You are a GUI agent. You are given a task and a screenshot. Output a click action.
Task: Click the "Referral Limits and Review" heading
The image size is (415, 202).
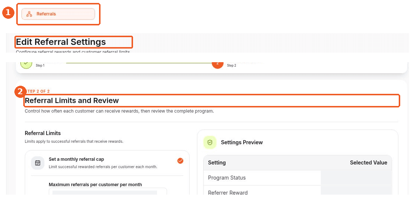point(72,100)
